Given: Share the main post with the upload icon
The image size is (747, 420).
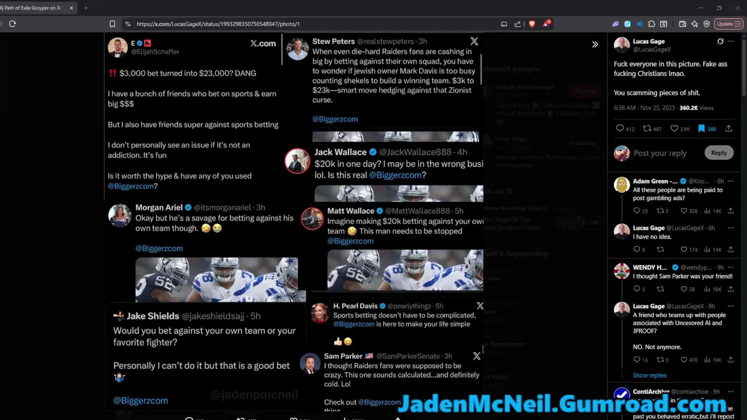Looking at the screenshot, I should pos(729,129).
